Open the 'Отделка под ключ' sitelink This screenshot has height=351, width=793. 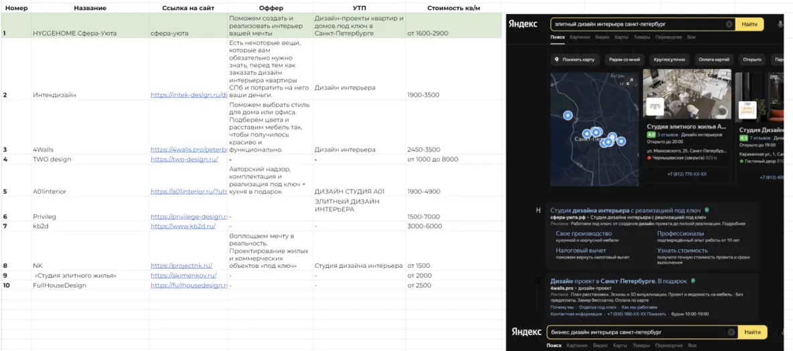point(598,307)
